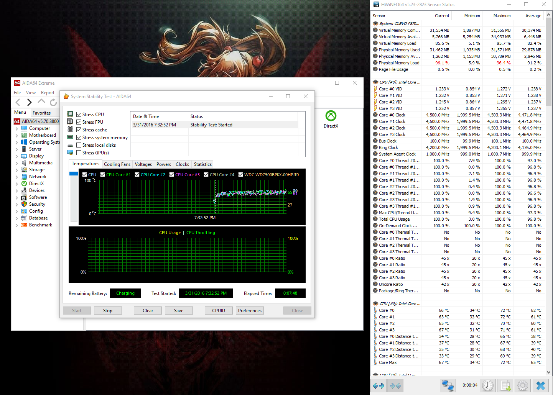Click the blue X close sensors icon

tap(541, 385)
